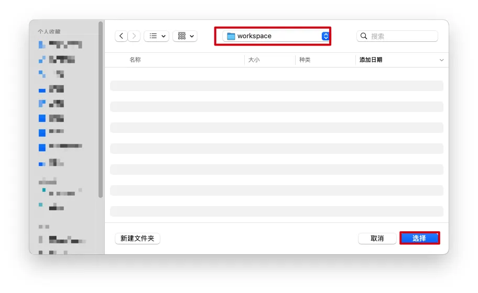The width and height of the screenshot is (478, 293).
Task: Click the 个人收藏 sidebar section header
Action: (49, 31)
